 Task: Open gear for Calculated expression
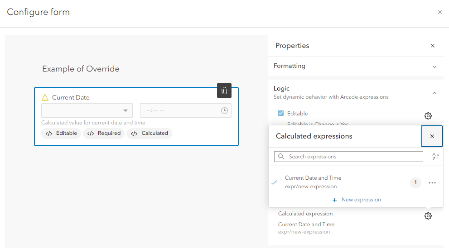tap(428, 216)
